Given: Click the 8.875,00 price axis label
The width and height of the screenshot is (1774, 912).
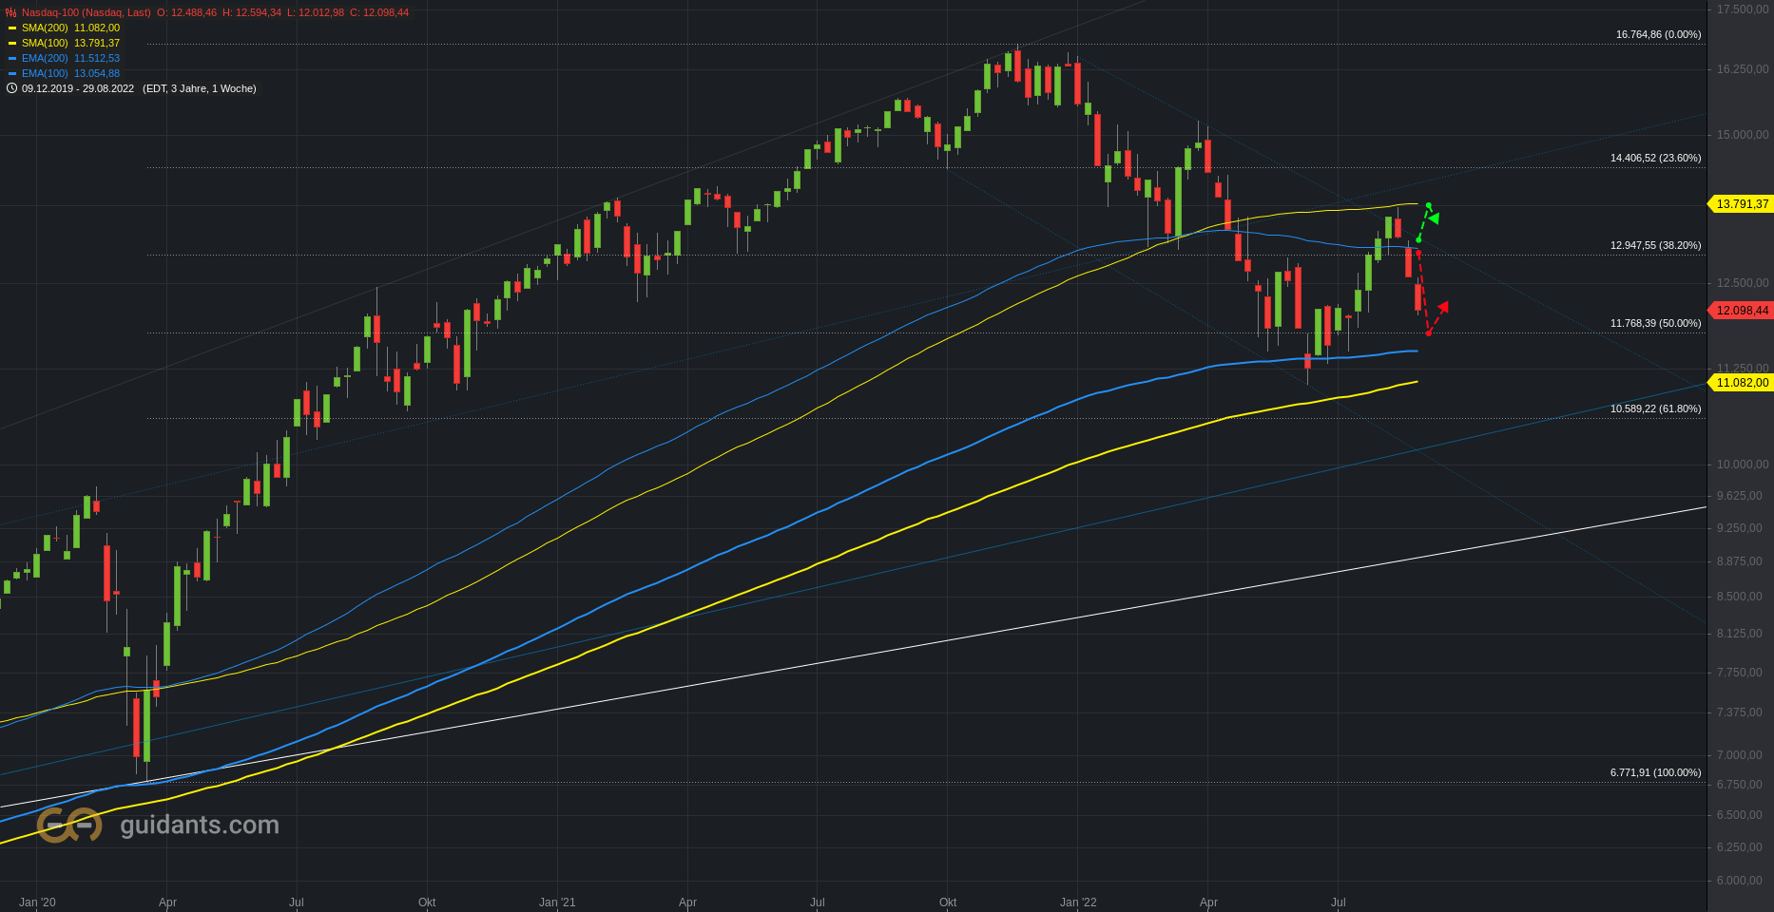Looking at the screenshot, I should click(x=1740, y=561).
